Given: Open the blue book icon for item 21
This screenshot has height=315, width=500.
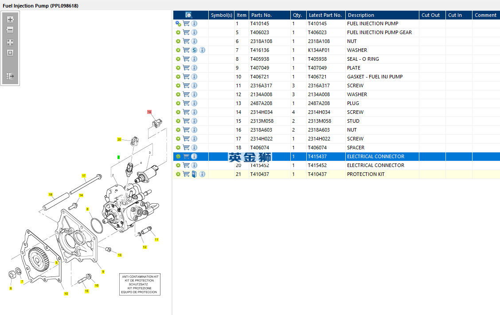Looking at the screenshot, I should click(194, 174).
